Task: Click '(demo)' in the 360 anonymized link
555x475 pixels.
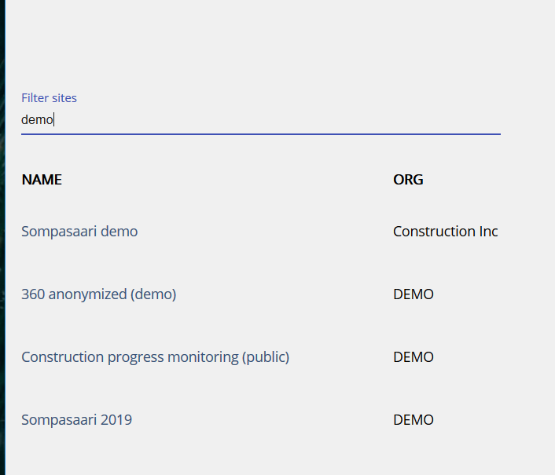Action: coord(153,294)
